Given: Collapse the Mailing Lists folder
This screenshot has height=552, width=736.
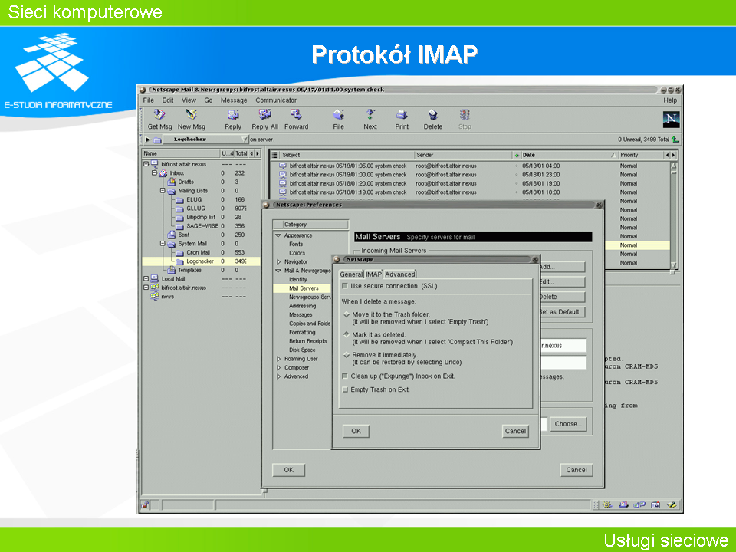Looking at the screenshot, I should pos(163,191).
